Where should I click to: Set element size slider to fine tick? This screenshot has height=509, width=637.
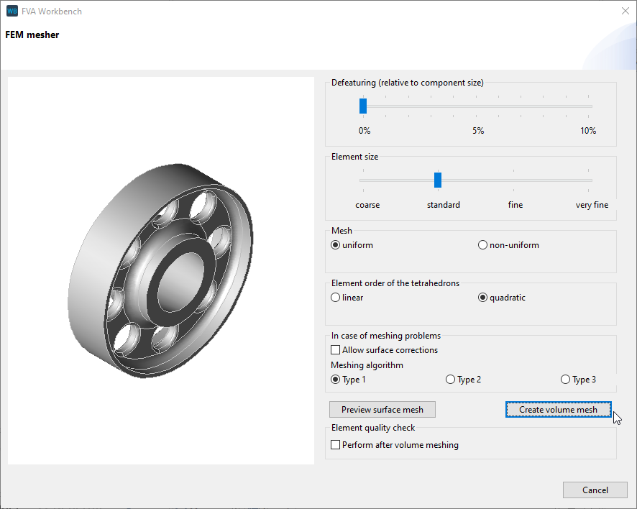pyautogui.click(x=515, y=180)
